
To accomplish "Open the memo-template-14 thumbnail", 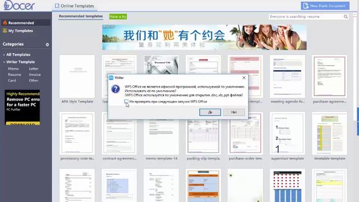I will point(161,137).
